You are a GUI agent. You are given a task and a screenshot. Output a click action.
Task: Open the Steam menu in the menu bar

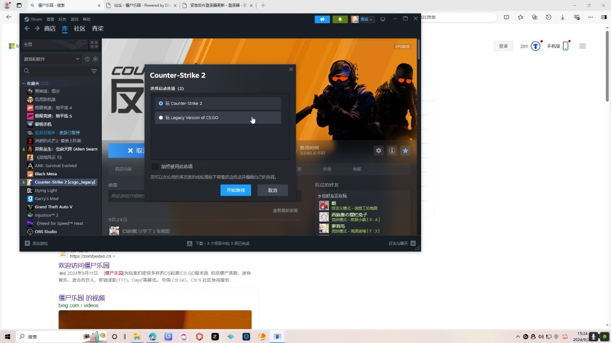click(33, 19)
